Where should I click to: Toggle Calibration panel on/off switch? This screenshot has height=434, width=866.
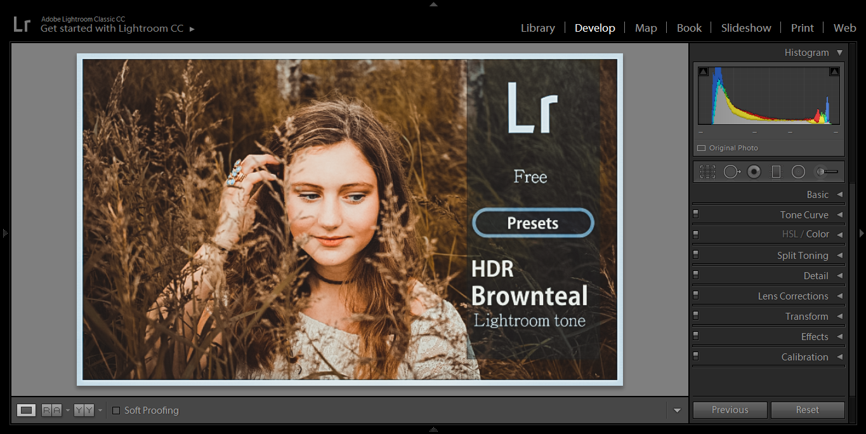(x=696, y=357)
